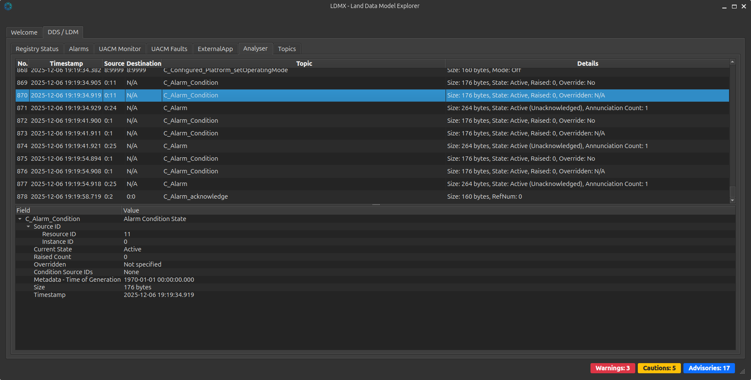
Task: Open the Topics tab
Action: [287, 49]
